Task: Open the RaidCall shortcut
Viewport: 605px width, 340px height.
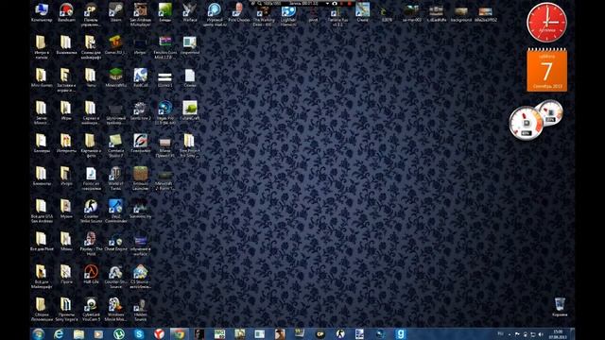Action: pyautogui.click(x=140, y=77)
